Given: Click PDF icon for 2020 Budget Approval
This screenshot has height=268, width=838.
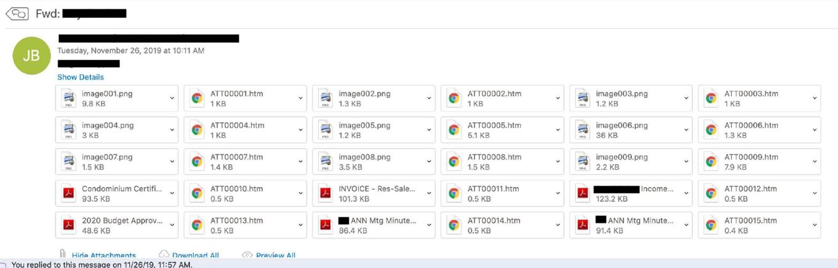Looking at the screenshot, I should click(x=68, y=225).
